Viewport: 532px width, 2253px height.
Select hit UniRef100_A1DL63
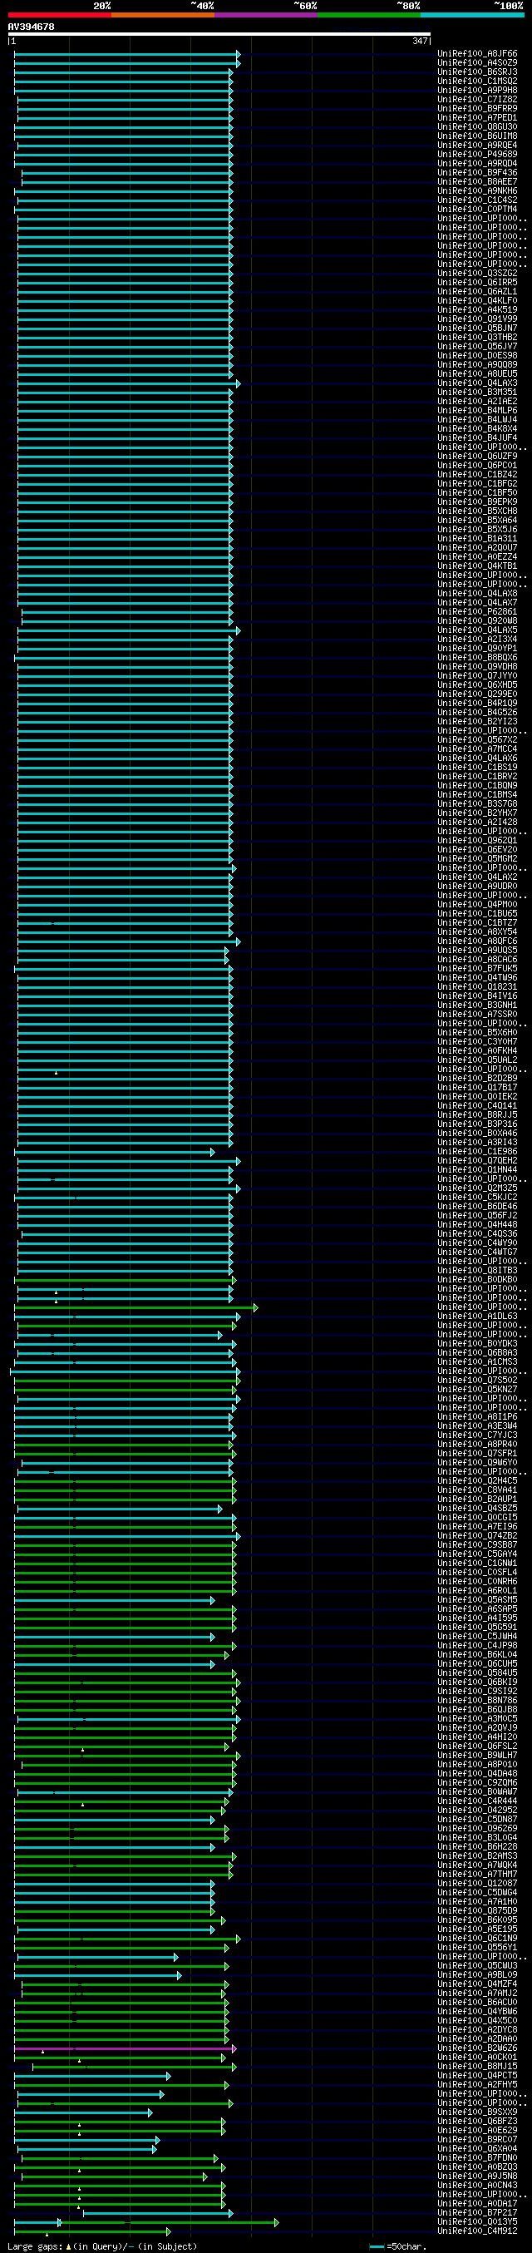(x=477, y=1317)
